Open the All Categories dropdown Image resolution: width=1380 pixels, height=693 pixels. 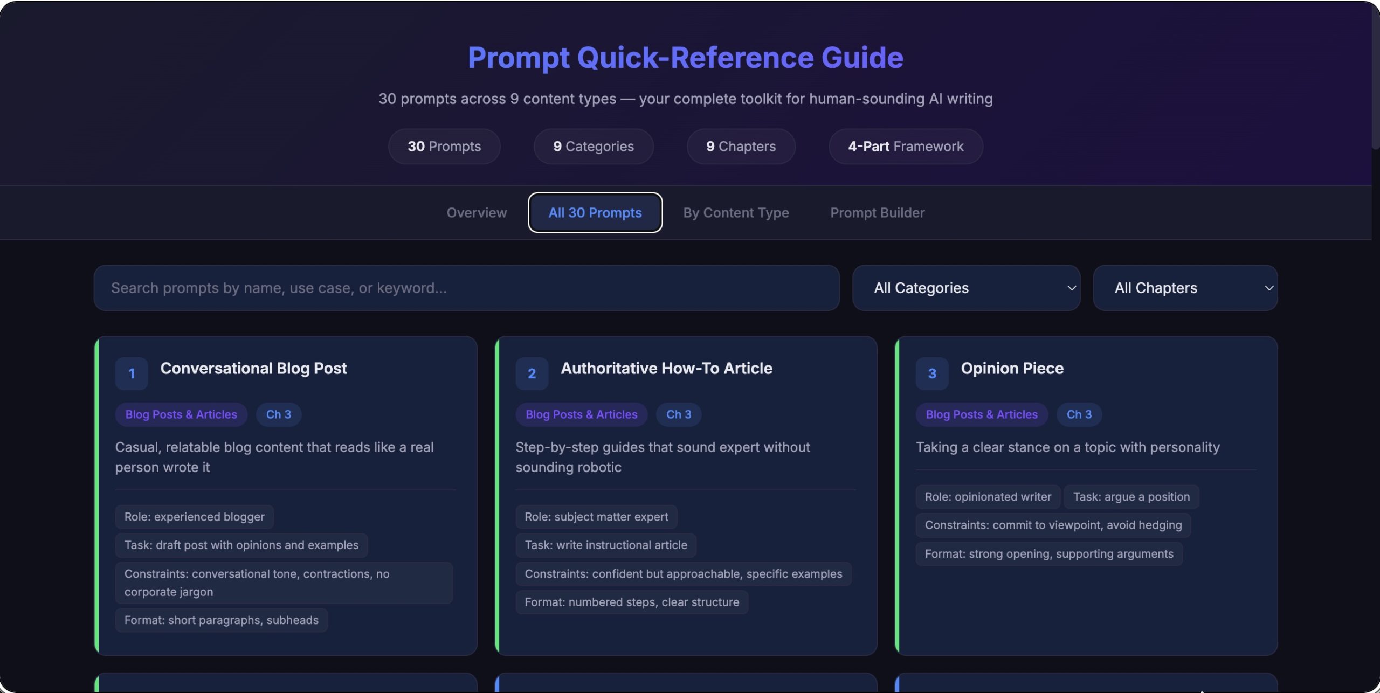tap(965, 288)
